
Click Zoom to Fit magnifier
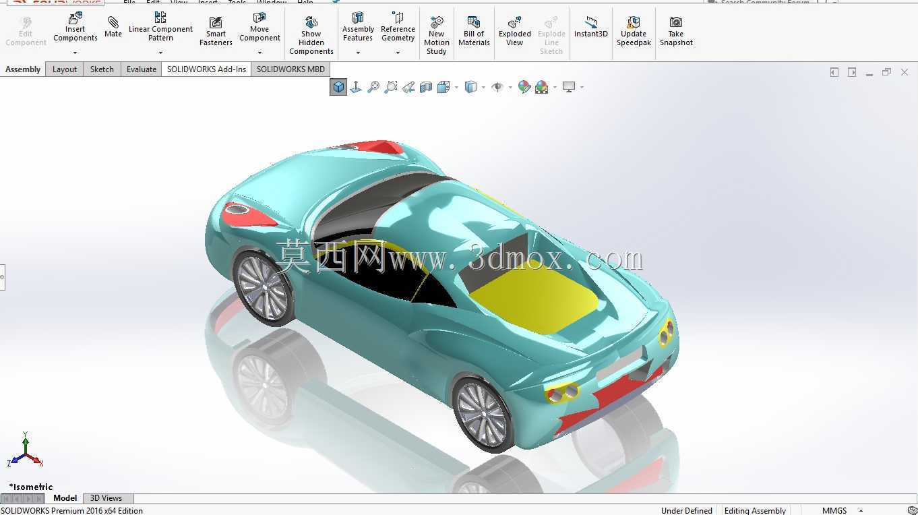(373, 87)
